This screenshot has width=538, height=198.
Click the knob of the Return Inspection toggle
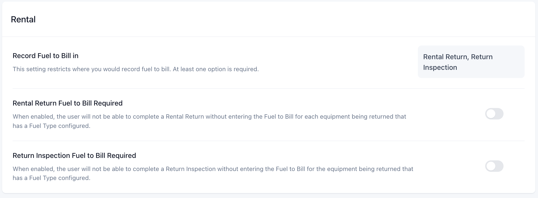(x=491, y=166)
